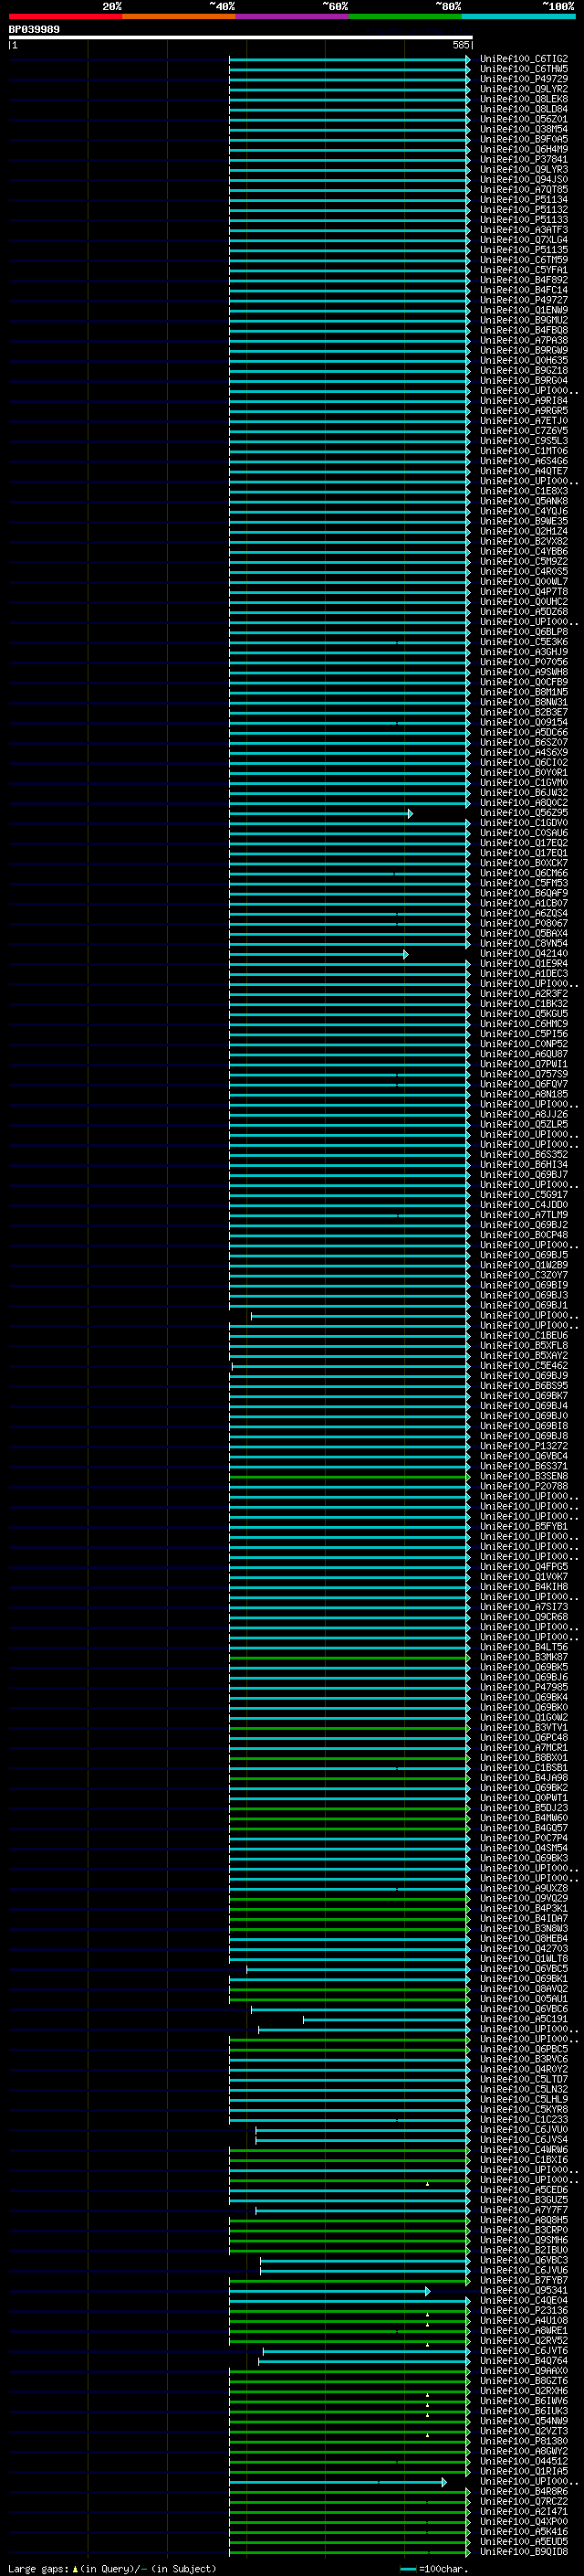Select the UniRef100_P23136 label
The image size is (584, 2576).
(x=523, y=2311)
